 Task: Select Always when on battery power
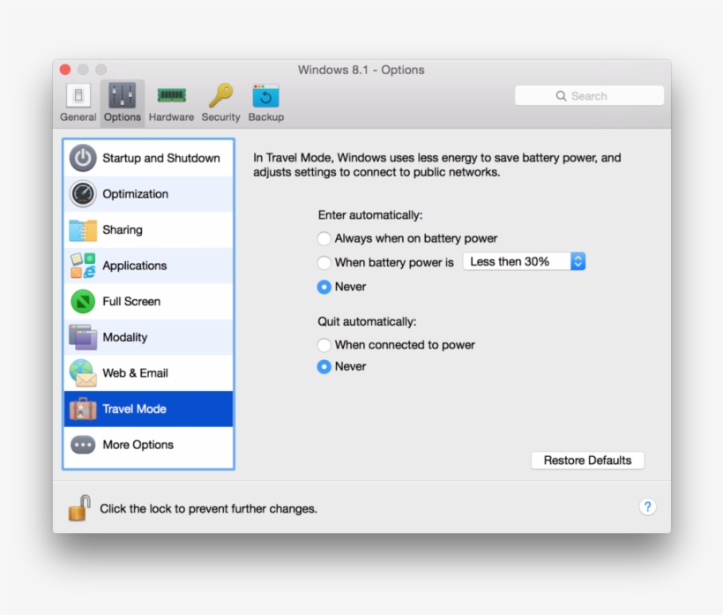(x=324, y=238)
